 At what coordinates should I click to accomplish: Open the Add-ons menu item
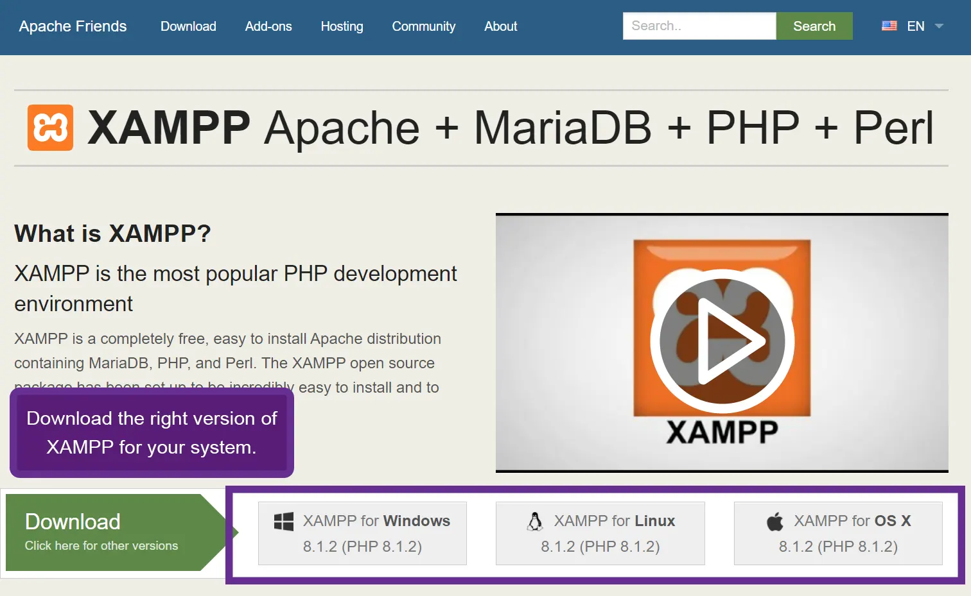[268, 26]
